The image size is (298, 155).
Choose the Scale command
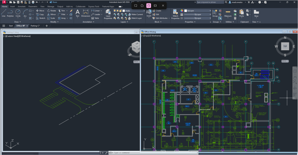(51, 18)
